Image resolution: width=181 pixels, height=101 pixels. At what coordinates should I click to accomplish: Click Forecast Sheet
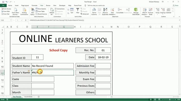(150, 12)
